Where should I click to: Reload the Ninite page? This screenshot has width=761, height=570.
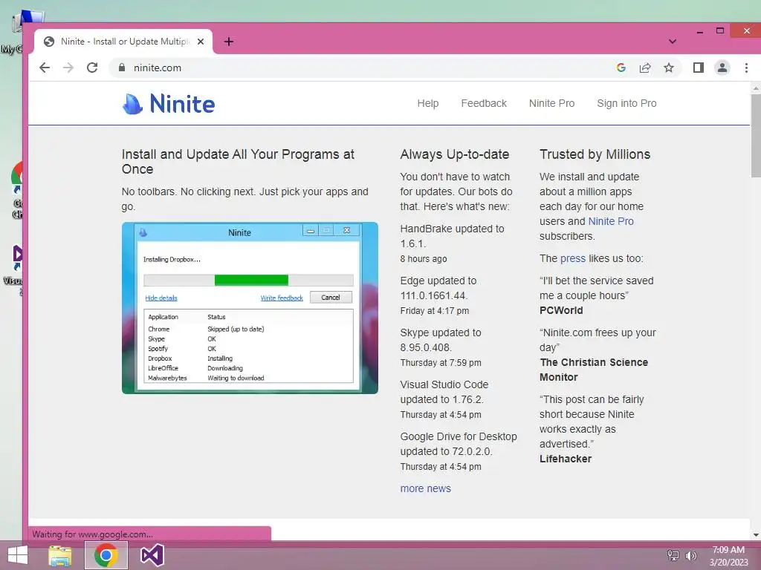coord(92,68)
